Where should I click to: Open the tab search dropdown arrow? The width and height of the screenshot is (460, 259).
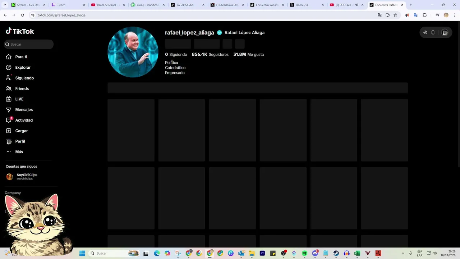[4, 5]
